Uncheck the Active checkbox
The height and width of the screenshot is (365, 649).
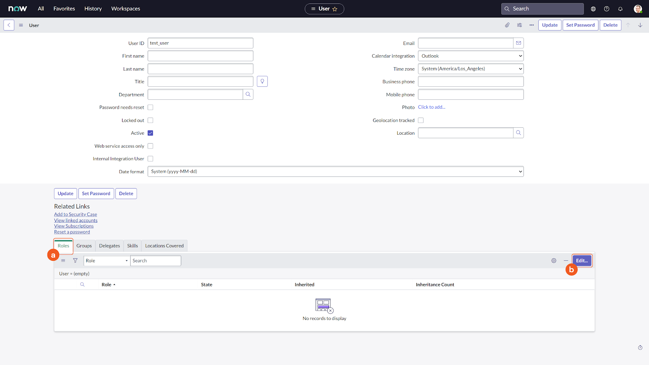pyautogui.click(x=150, y=133)
